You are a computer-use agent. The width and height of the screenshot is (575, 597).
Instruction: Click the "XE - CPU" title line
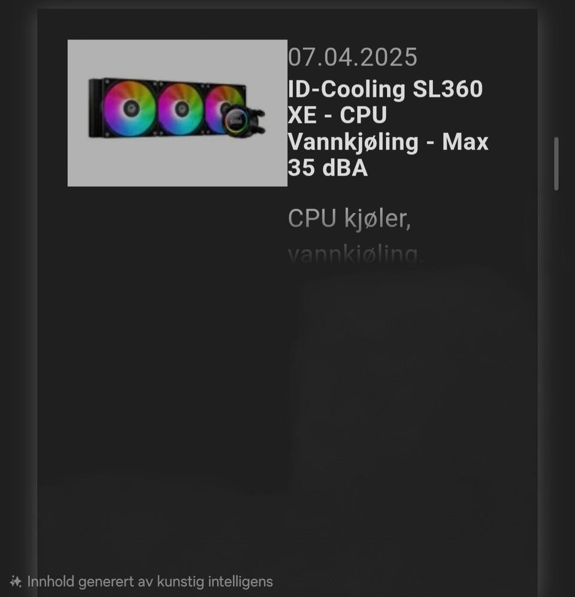click(337, 115)
